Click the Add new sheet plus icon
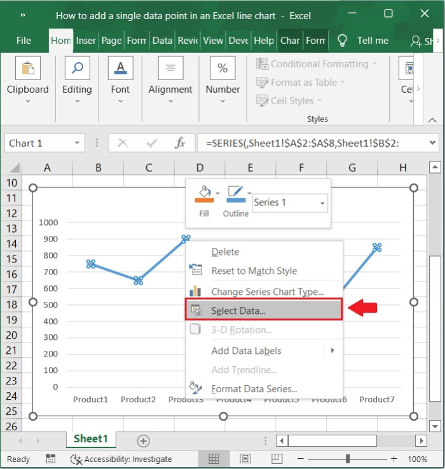Screen dimensions: 445x469 click(x=143, y=440)
